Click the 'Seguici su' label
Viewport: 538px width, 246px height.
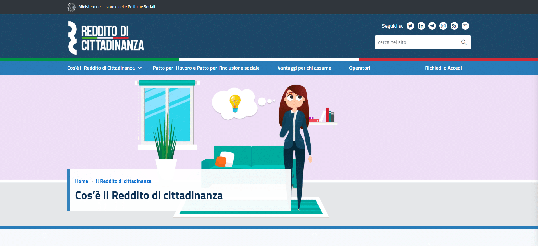(393, 26)
